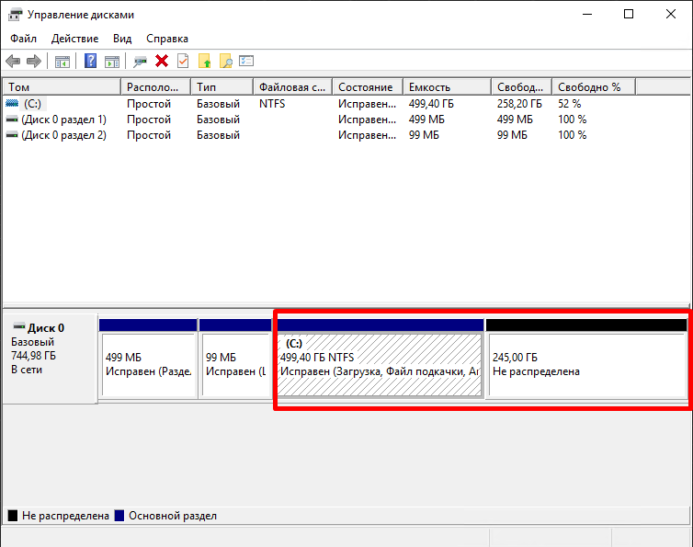Click the Properties checkmark page icon
693x547 pixels.
click(x=183, y=62)
